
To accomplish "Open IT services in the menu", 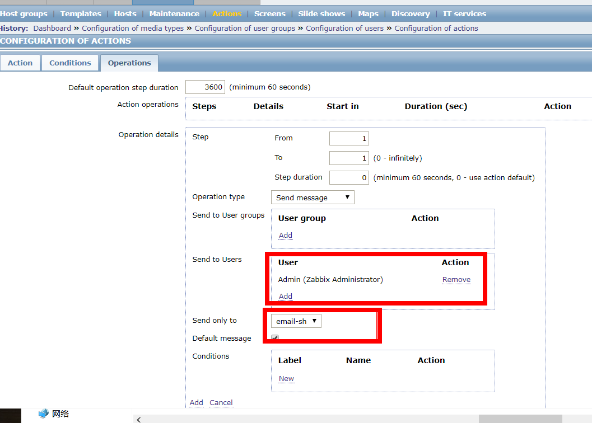I will (464, 13).
